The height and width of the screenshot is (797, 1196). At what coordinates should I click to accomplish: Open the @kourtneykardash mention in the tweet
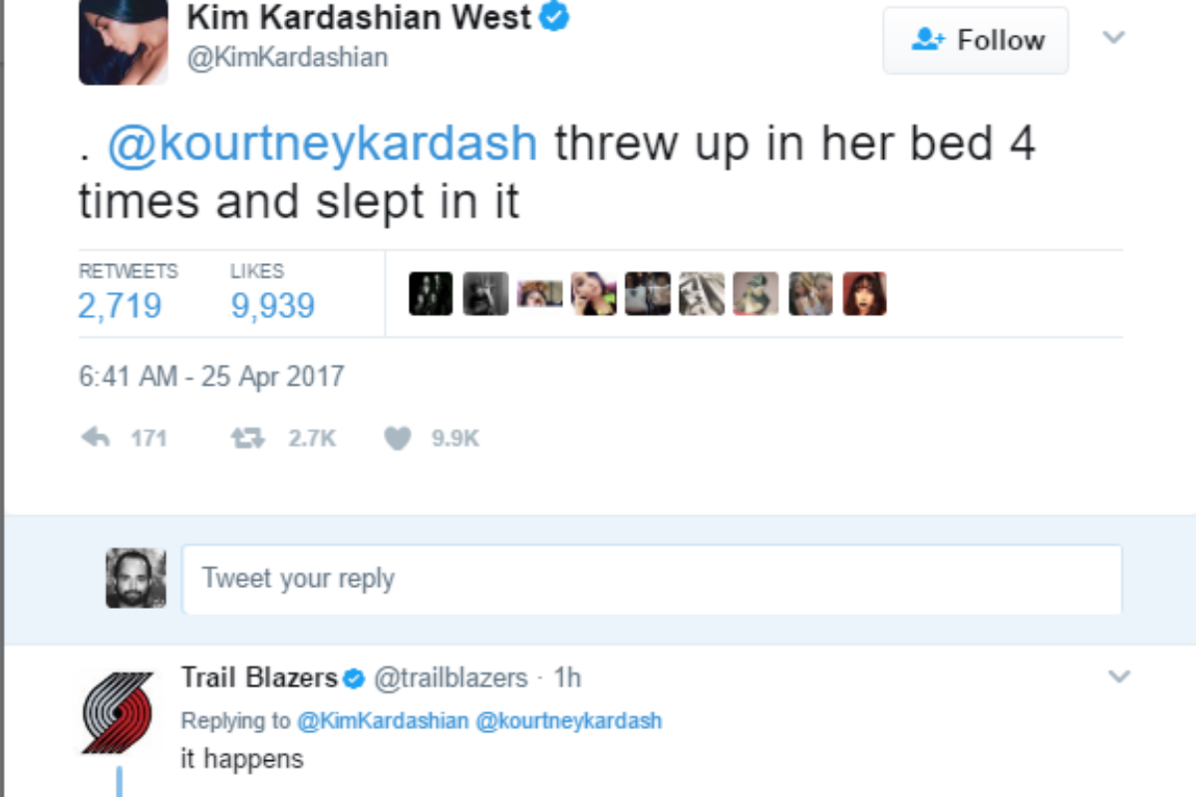click(322, 143)
